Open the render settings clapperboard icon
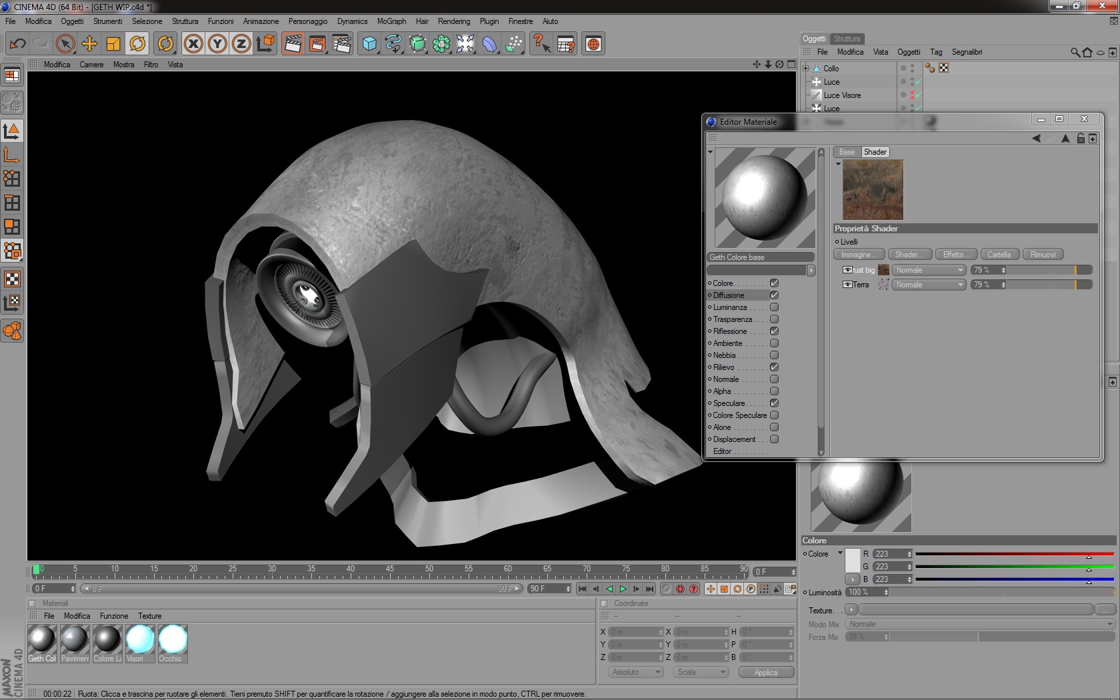 (341, 44)
